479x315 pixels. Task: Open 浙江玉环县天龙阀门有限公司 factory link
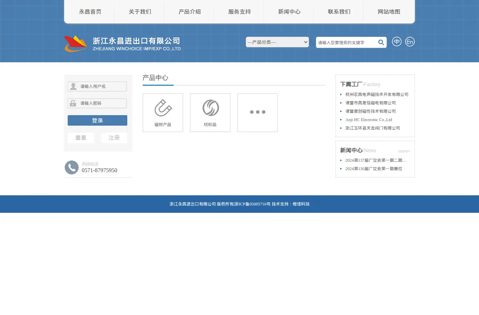(x=373, y=128)
